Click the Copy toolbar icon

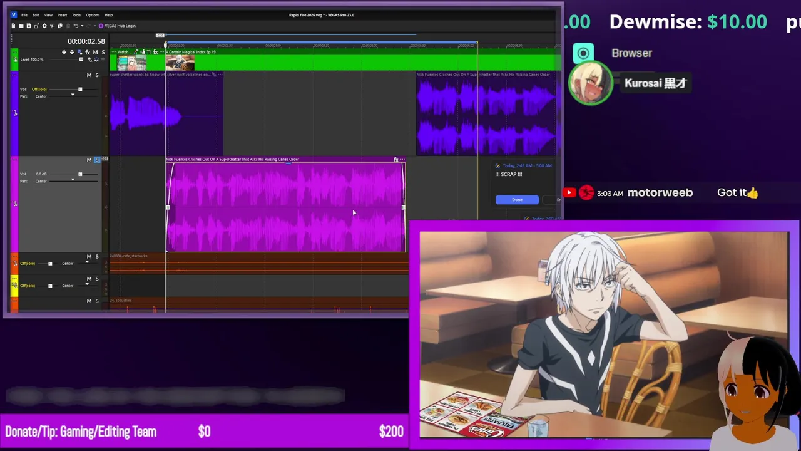(x=60, y=26)
